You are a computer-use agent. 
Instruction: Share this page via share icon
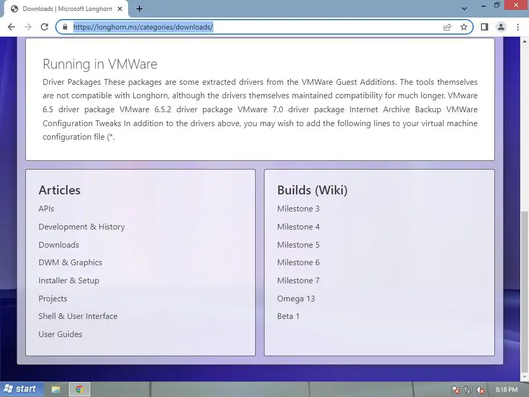[447, 27]
